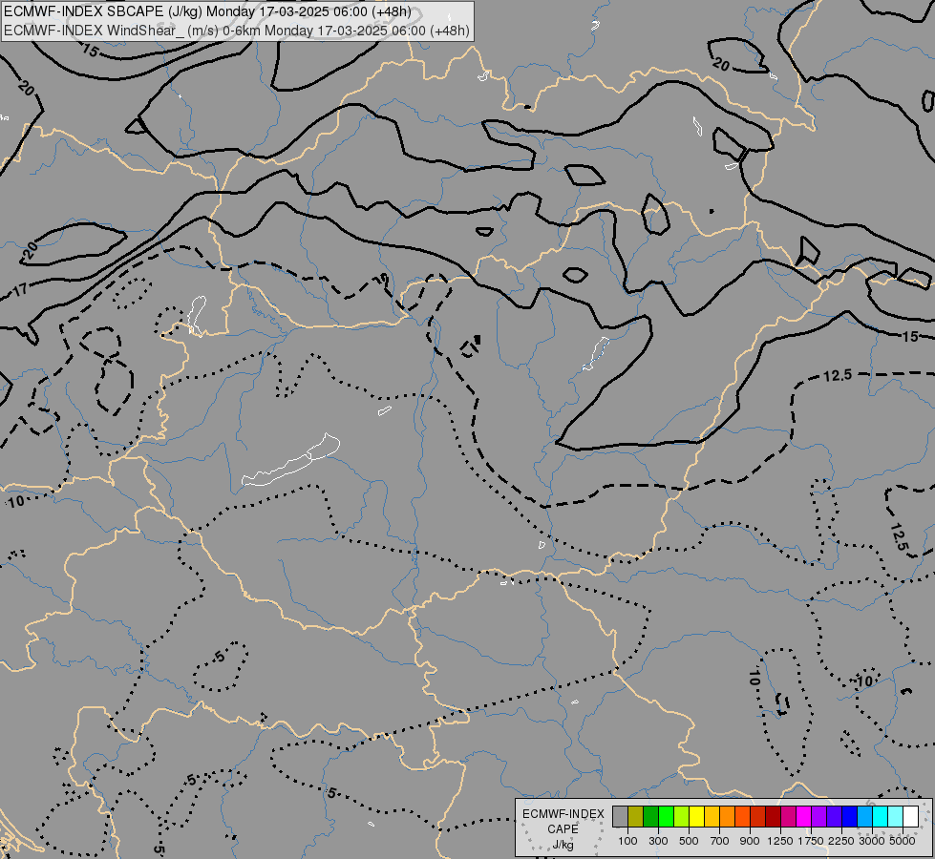Click the legend value 1250

coord(780,841)
